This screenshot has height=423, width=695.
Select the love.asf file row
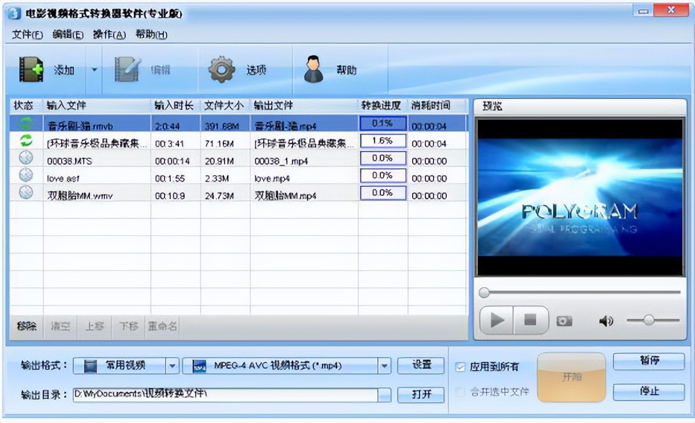pyautogui.click(x=173, y=178)
